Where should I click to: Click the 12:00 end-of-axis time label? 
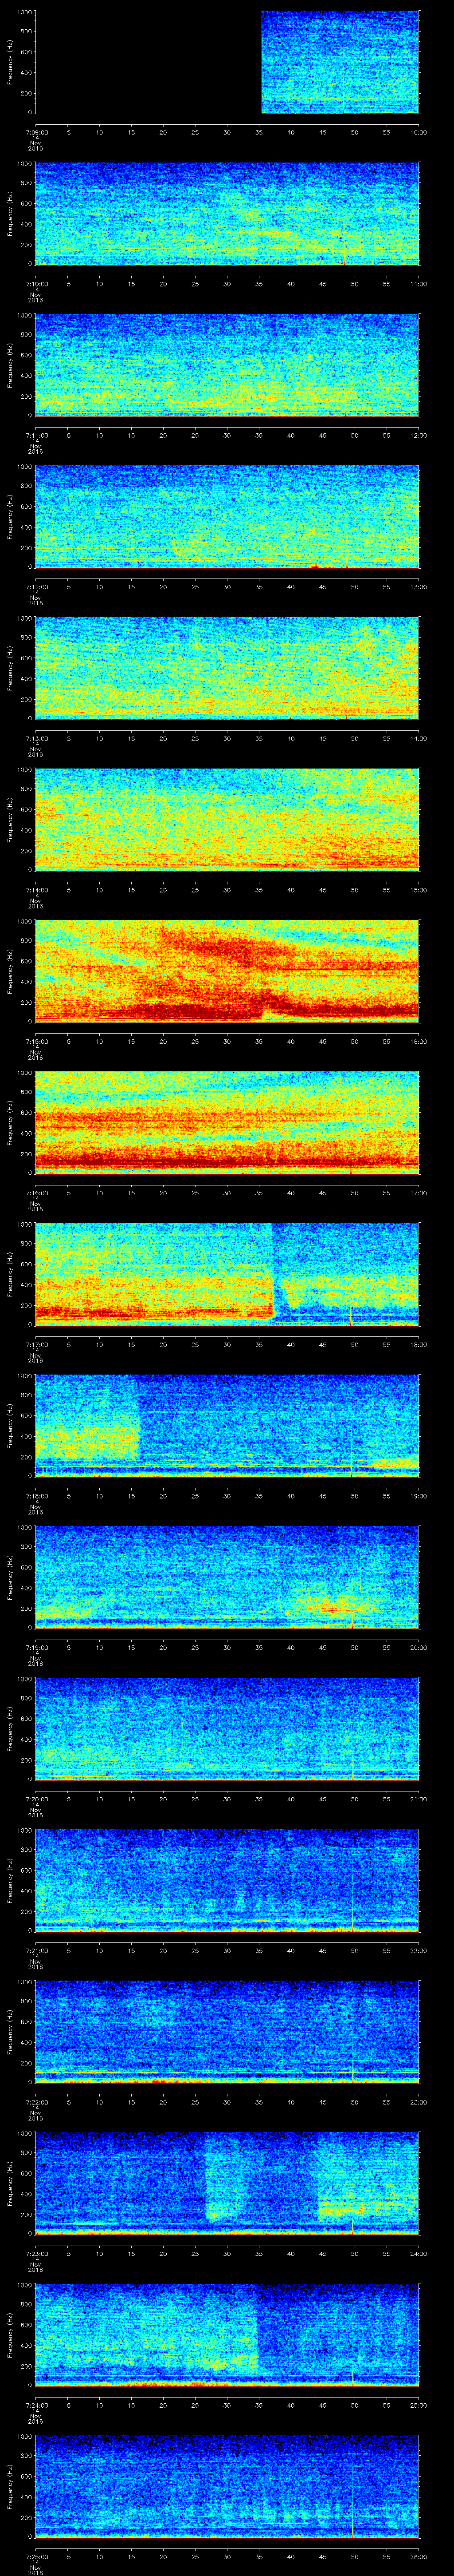(x=419, y=435)
